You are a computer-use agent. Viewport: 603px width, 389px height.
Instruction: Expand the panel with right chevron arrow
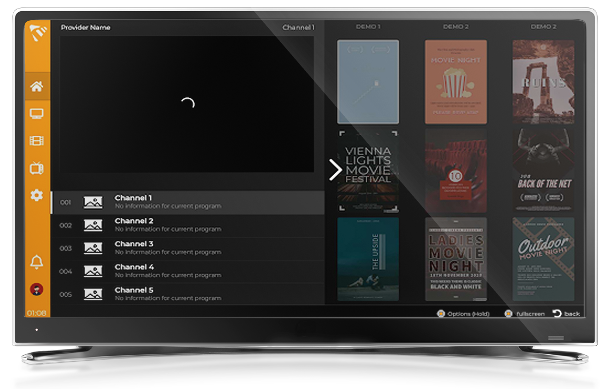point(335,170)
